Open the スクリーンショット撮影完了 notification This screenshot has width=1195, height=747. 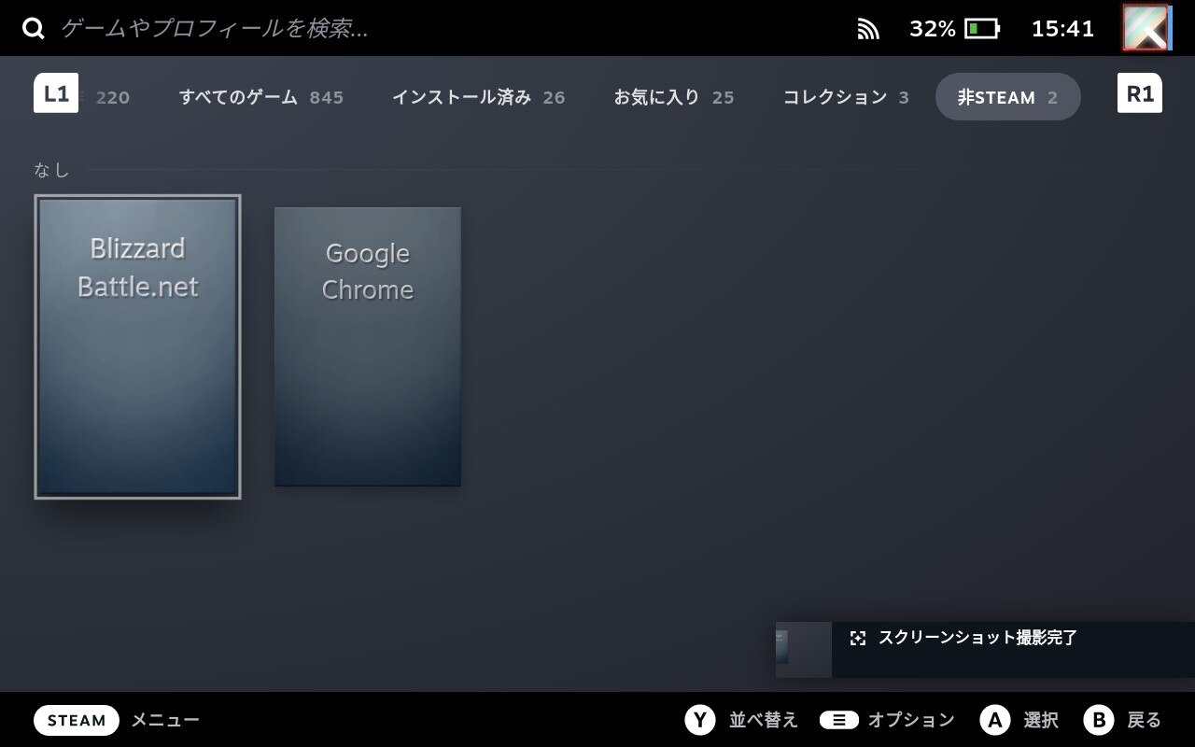pos(985,649)
